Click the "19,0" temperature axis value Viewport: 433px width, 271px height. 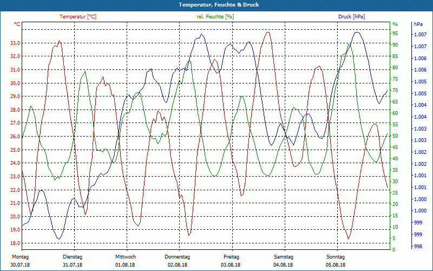[x=15, y=230]
